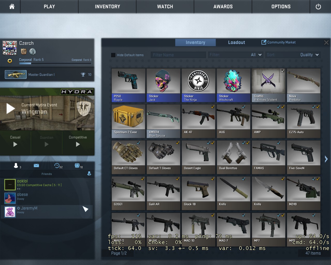Select the MAC-10 item
Screen dimensions: 331x265
[x=199, y=229]
